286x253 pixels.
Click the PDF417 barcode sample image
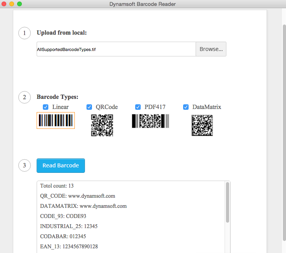click(150, 121)
